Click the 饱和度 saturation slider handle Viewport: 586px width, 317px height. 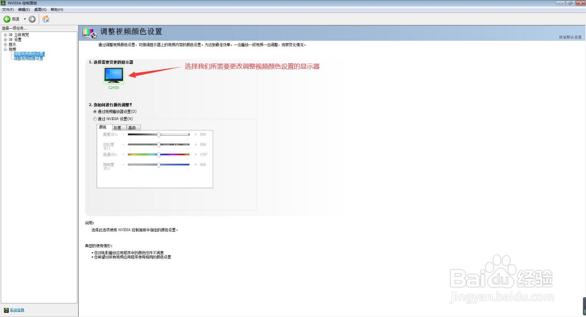[159, 165]
